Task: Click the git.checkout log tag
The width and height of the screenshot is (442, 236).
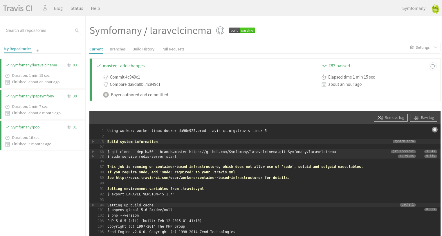Action: (x=403, y=151)
